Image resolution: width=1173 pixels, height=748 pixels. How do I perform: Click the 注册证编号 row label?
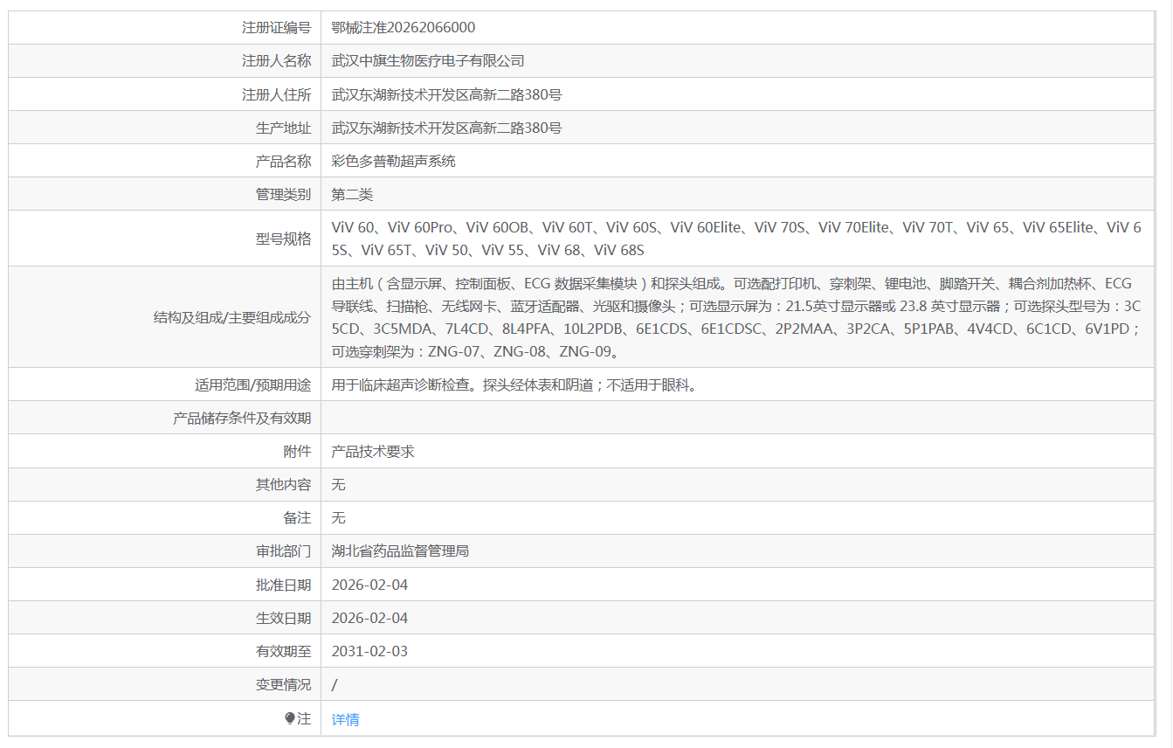pos(276,28)
